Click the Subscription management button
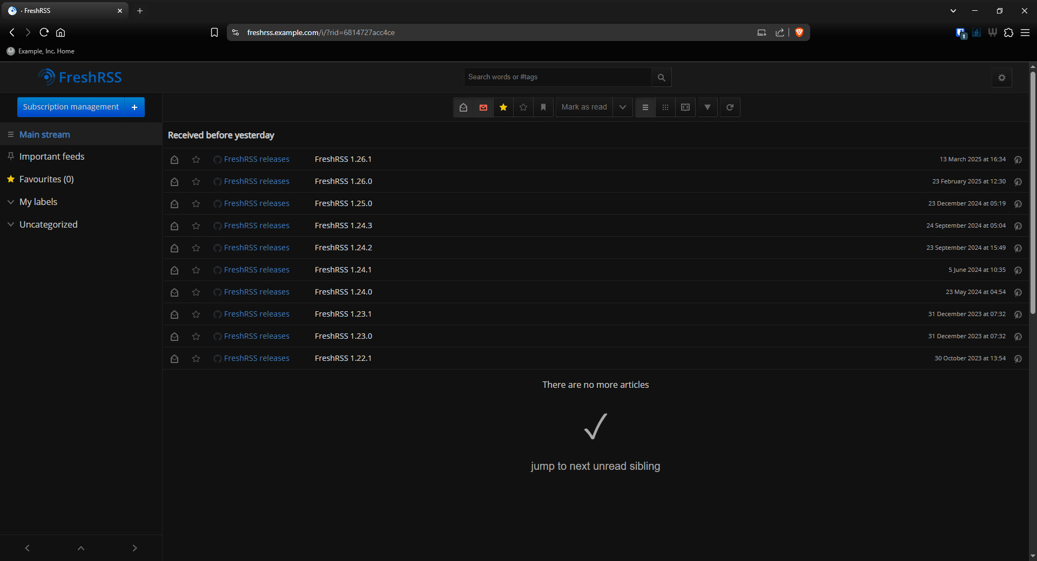 coord(71,107)
